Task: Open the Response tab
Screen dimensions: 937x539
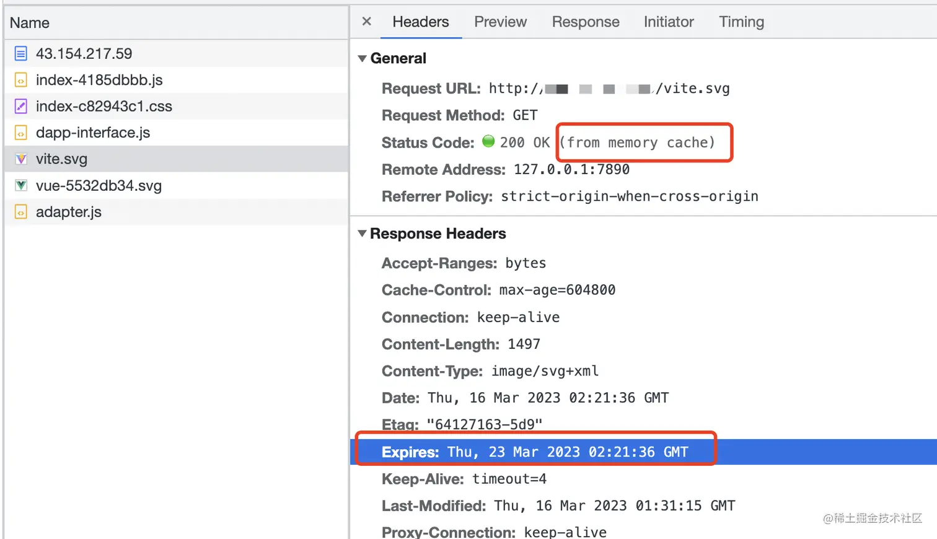Action: tap(586, 22)
